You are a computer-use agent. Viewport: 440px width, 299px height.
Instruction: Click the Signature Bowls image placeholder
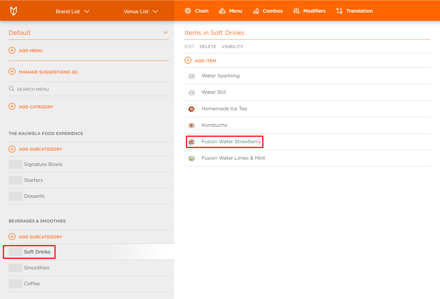pyautogui.click(x=15, y=164)
